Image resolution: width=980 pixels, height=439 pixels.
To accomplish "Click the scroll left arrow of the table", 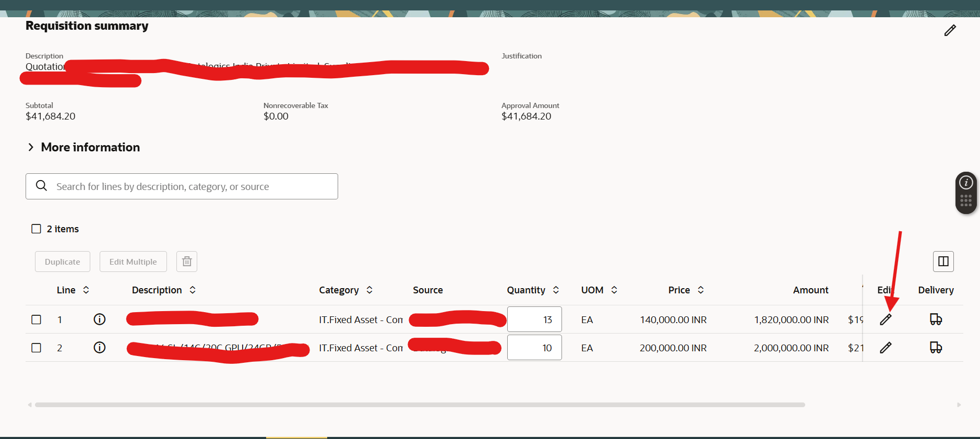I will click(30, 405).
